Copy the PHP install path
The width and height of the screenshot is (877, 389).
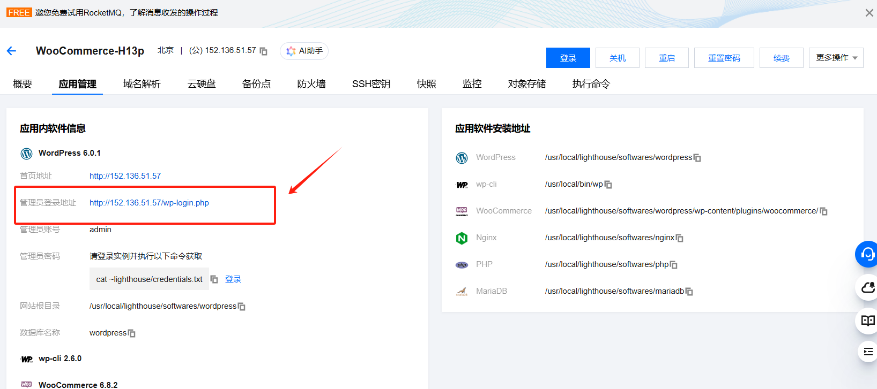[x=674, y=265]
